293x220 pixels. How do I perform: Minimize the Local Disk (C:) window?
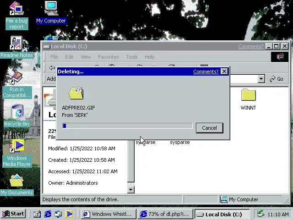coord(269,46)
